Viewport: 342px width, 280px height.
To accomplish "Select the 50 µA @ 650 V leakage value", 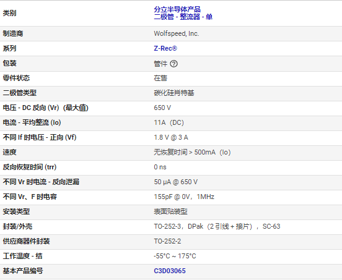I will 176,182.
